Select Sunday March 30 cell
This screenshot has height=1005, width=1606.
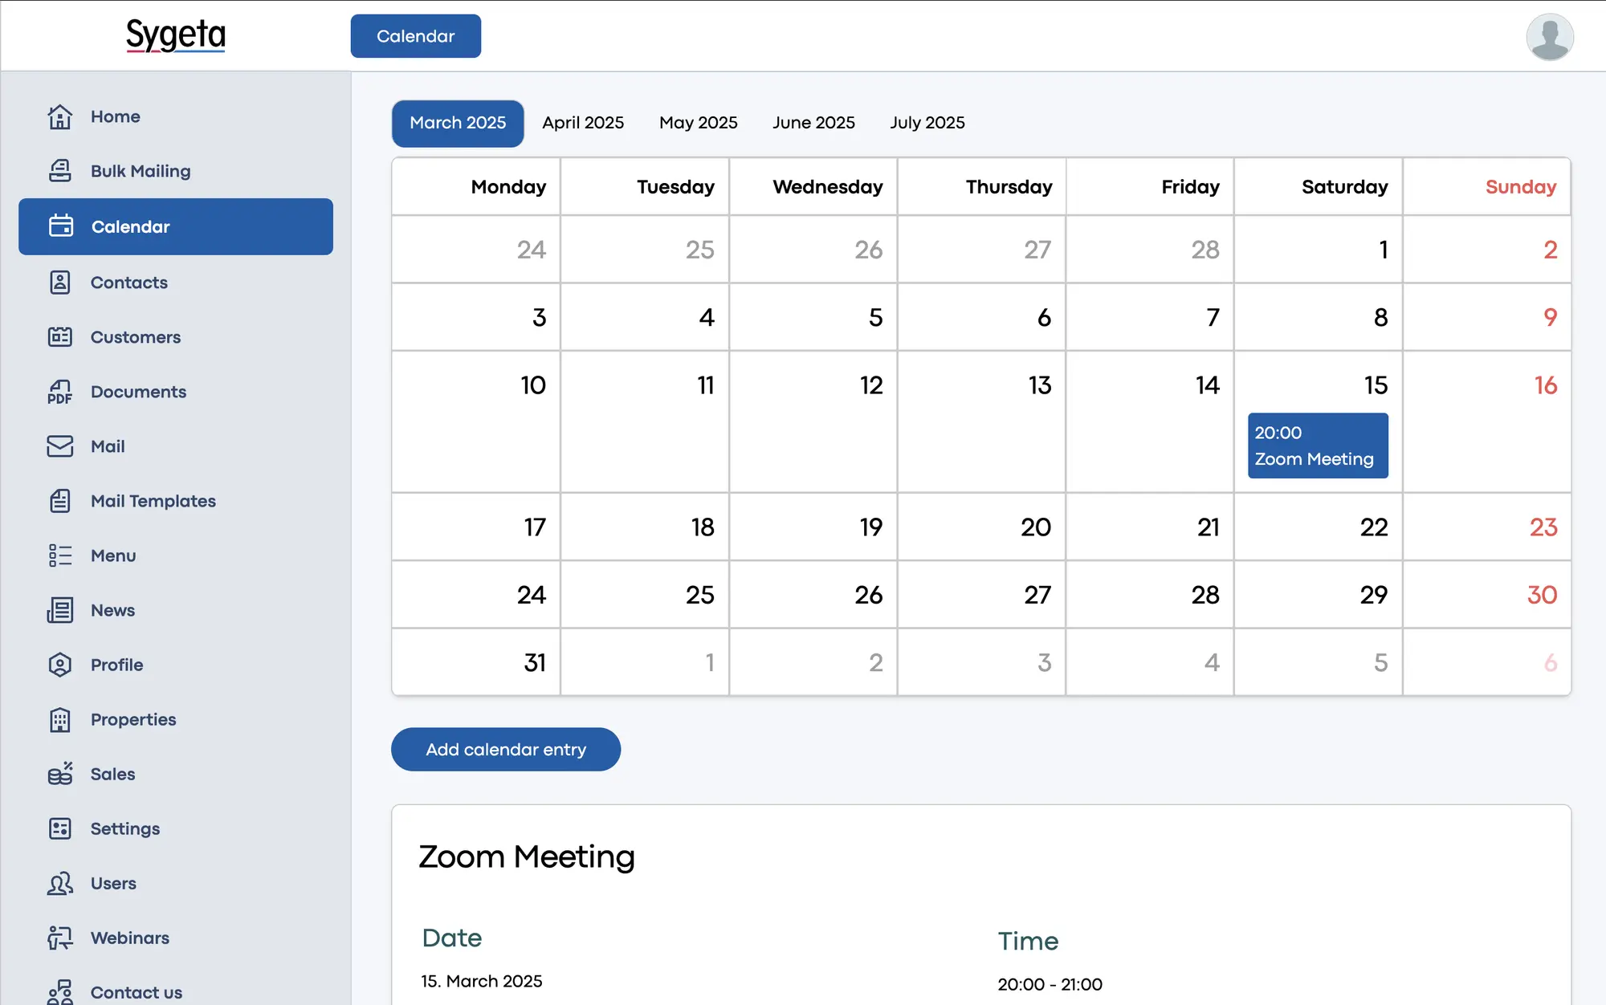coord(1487,594)
